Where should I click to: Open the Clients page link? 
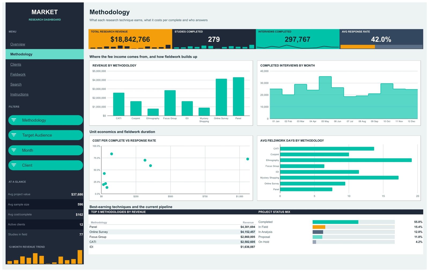[16, 64]
